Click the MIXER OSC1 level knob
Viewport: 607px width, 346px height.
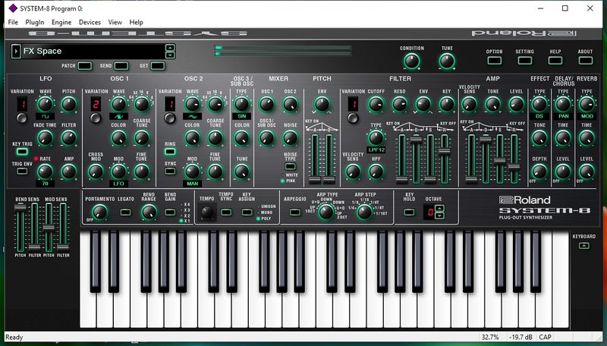point(266,104)
